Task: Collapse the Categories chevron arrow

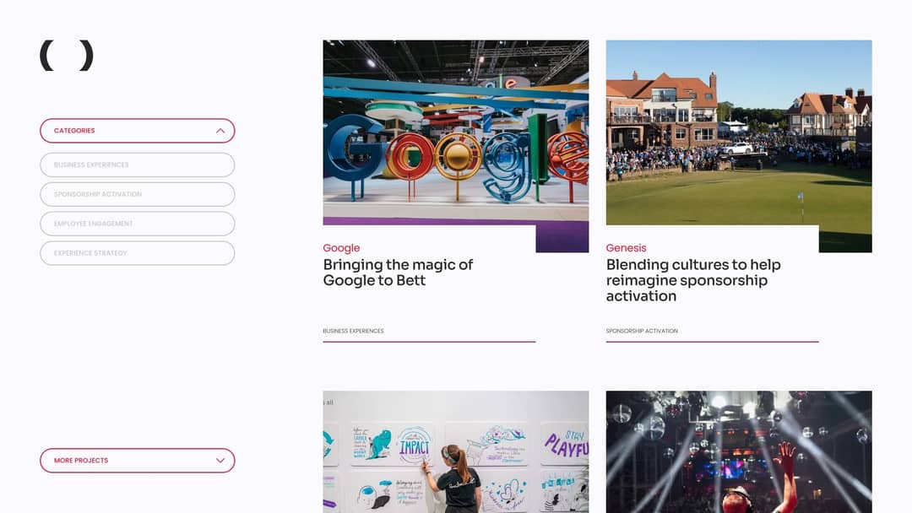Action: pos(220,131)
